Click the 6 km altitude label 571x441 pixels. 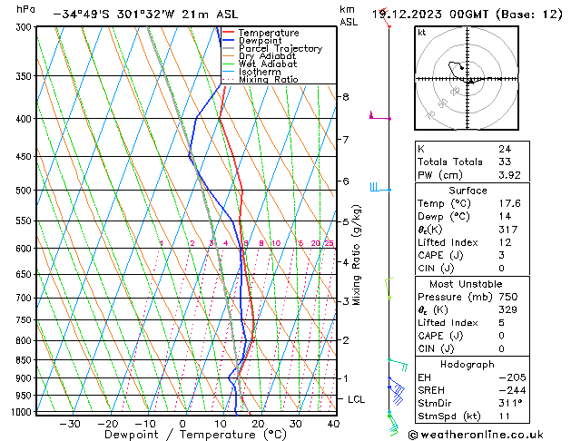point(346,181)
